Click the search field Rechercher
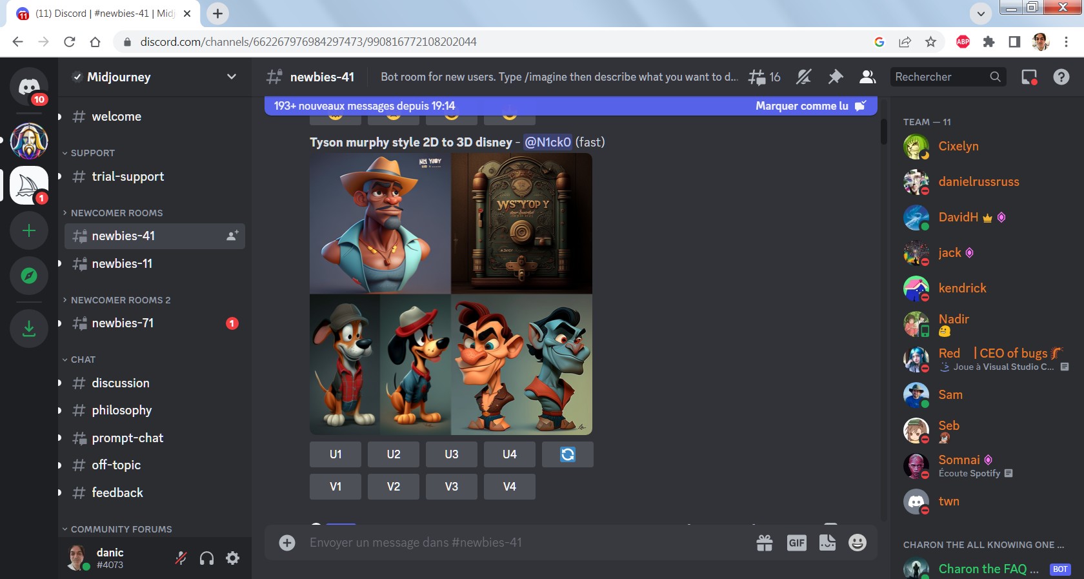Screen dimensions: 1084x579 947,77
